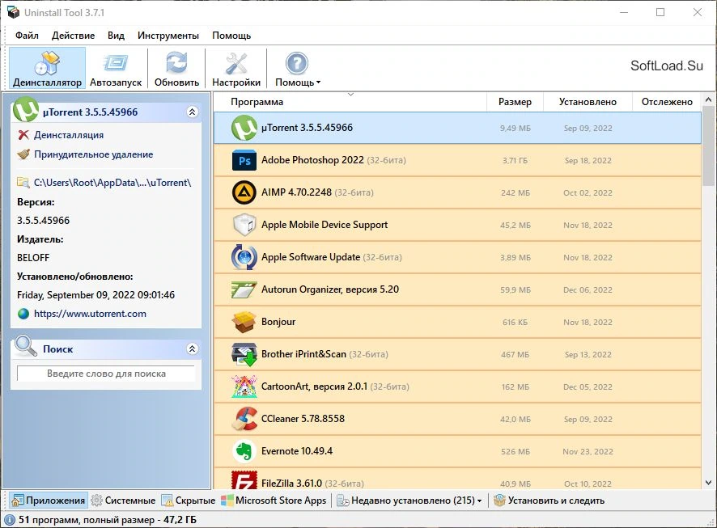
Task: Click the magnifier icon in Поиск panel
Action: pyautogui.click(x=26, y=346)
